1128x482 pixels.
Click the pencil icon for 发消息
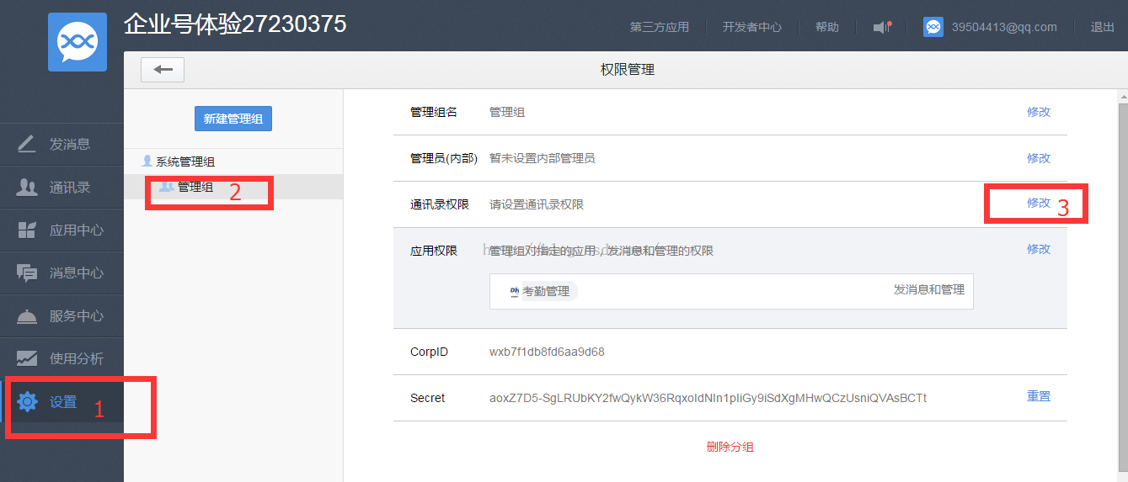27,144
